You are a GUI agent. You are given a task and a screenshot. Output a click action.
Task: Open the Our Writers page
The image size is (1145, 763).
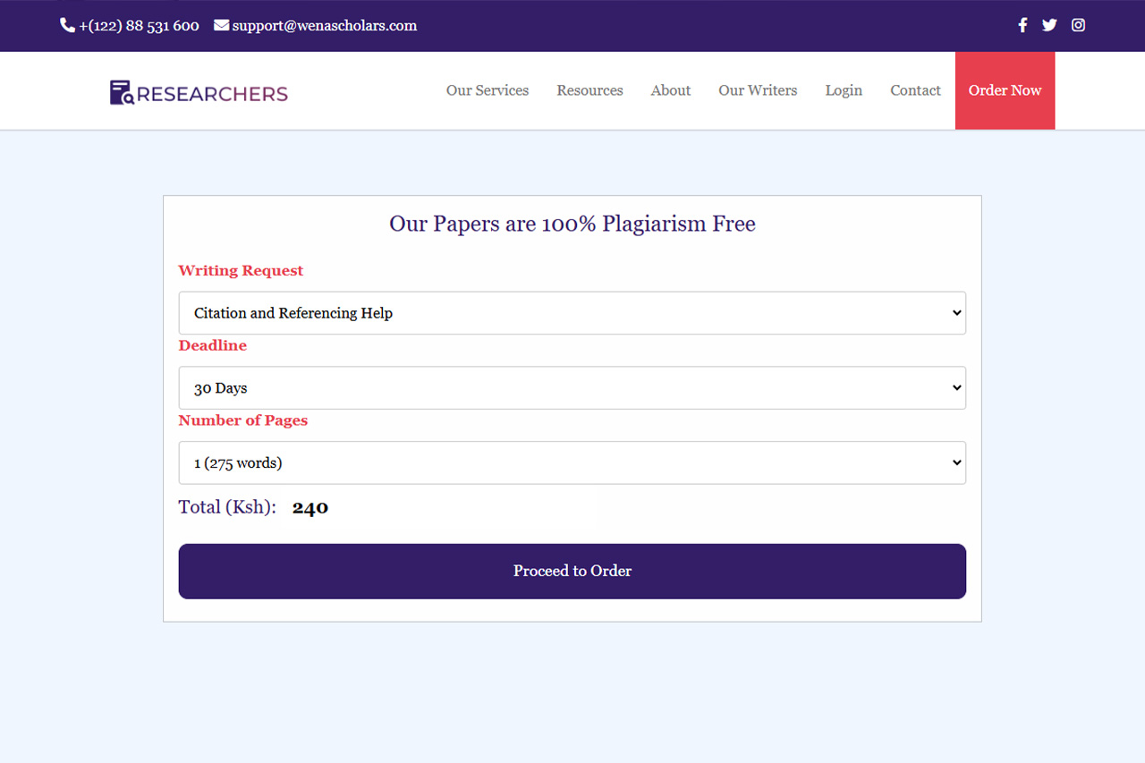pyautogui.click(x=757, y=90)
